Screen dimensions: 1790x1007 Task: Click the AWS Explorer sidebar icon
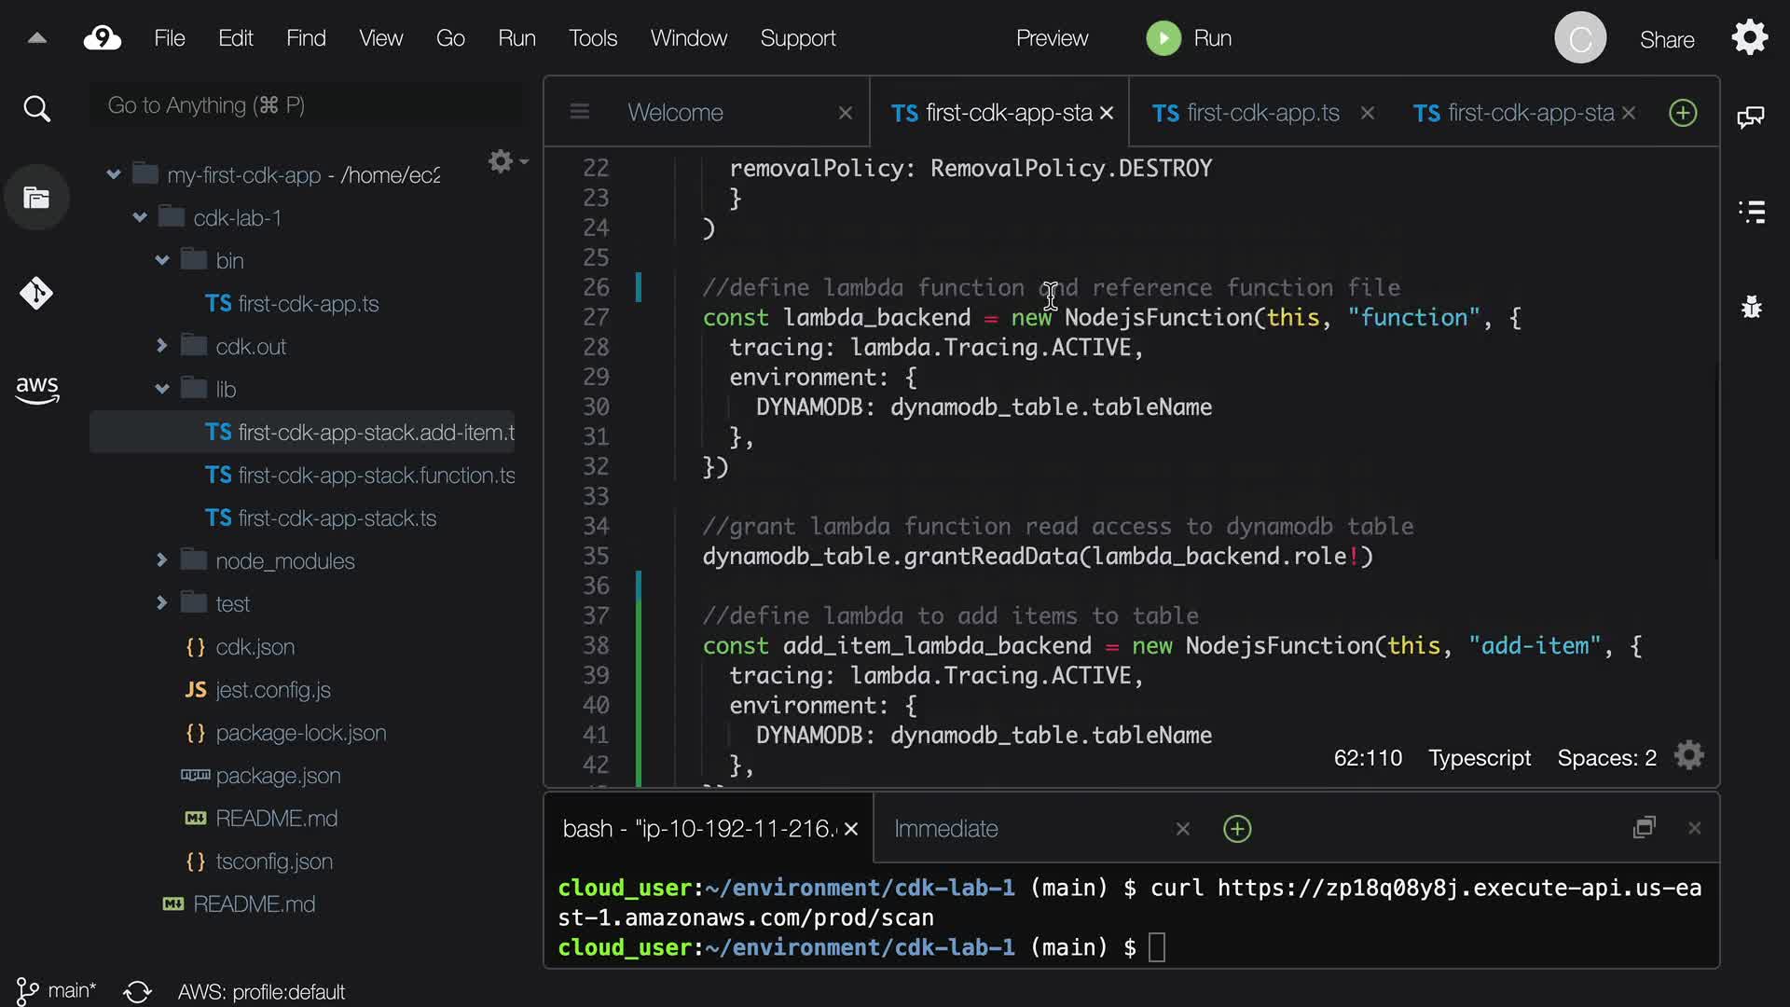click(x=36, y=389)
